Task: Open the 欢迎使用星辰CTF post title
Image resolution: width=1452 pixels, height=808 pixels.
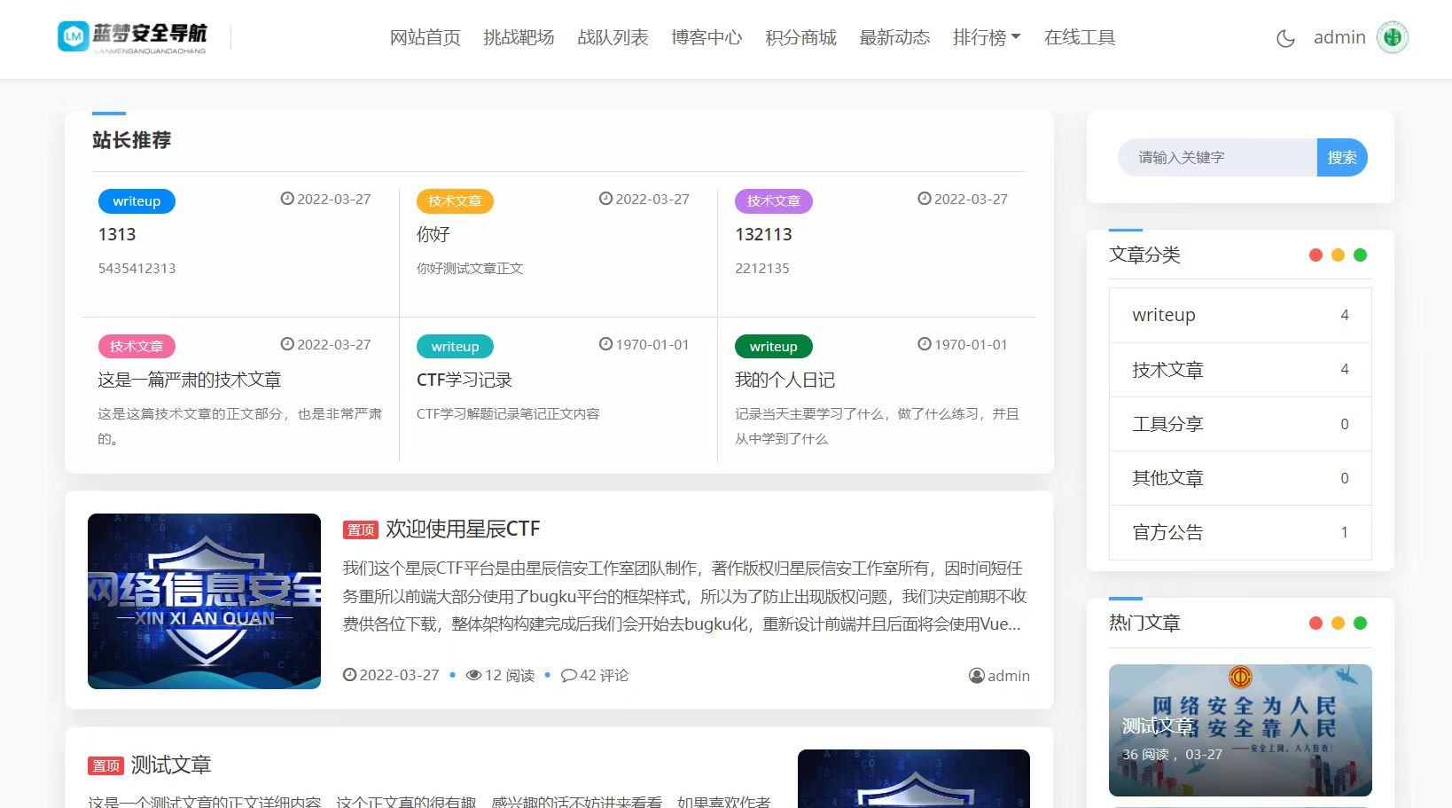Action: [x=463, y=529]
